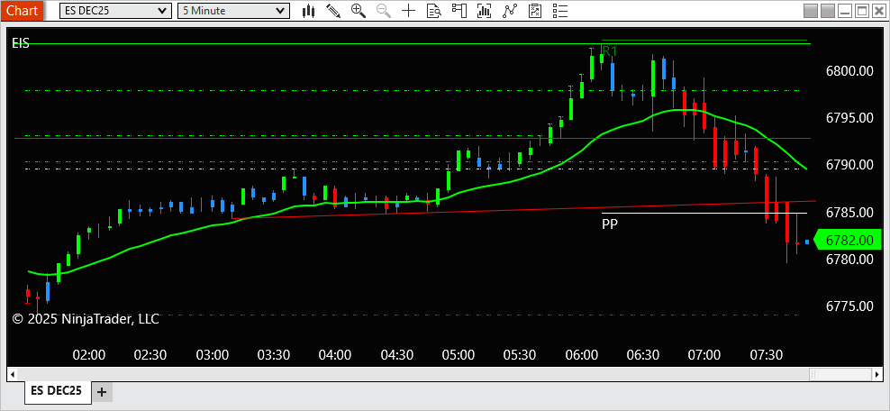Image resolution: width=890 pixels, height=411 pixels.
Task: Click the 07:30 time axis label
Action: click(767, 355)
